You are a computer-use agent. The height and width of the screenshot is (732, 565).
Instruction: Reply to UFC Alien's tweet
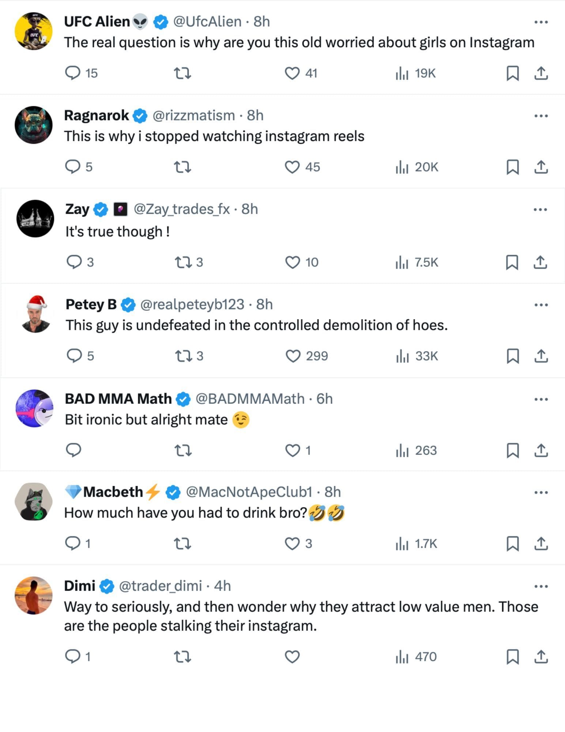click(x=72, y=73)
